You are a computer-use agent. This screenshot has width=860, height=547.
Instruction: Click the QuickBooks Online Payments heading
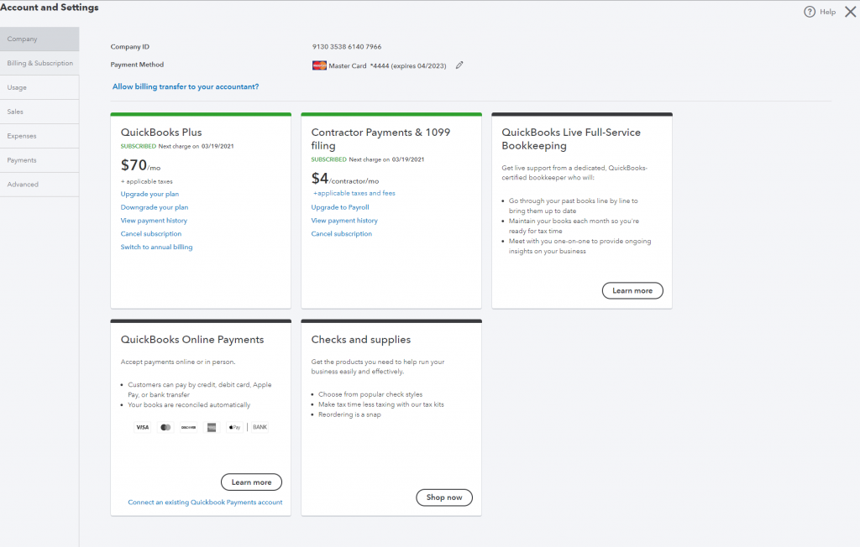(192, 339)
